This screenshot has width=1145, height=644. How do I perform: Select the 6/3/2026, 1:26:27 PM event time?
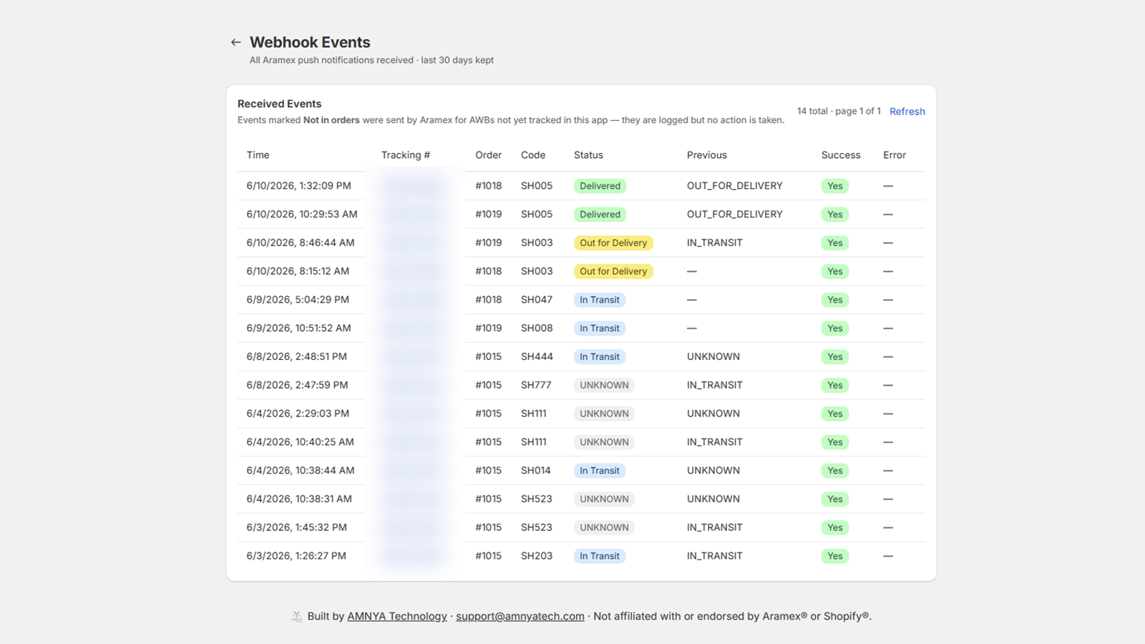coord(296,556)
